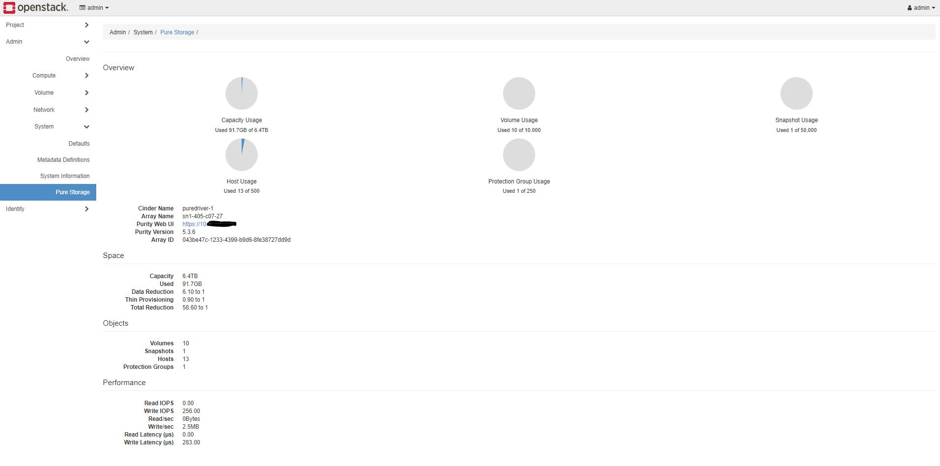Click the Capacity Usage pie chart

[242, 93]
